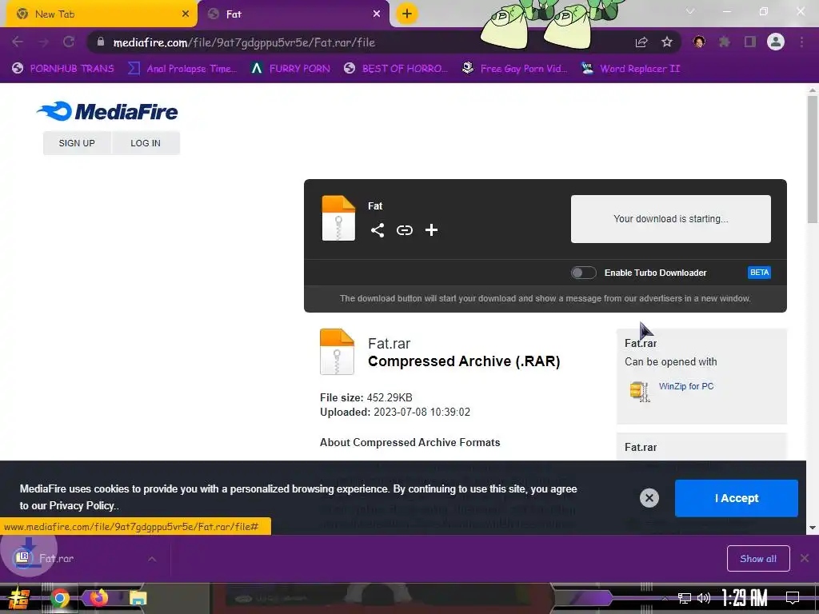
Task: Click Your download is starting button
Action: click(671, 219)
